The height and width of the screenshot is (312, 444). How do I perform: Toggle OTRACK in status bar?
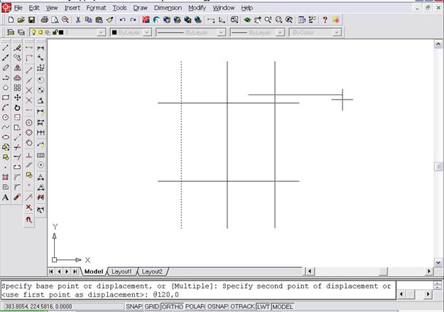click(242, 306)
